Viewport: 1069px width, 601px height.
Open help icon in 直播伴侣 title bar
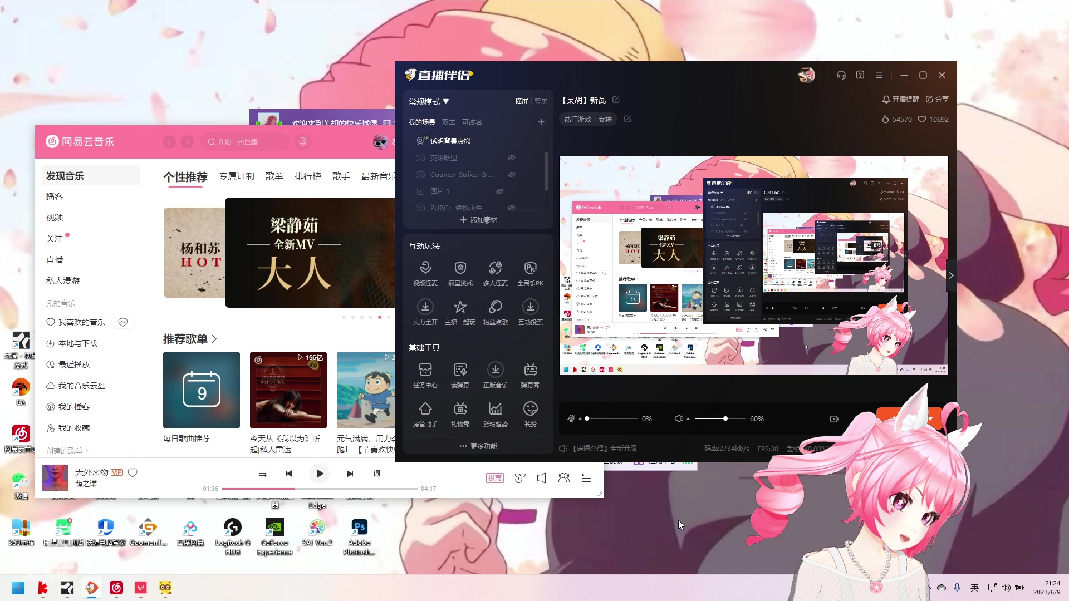point(860,75)
